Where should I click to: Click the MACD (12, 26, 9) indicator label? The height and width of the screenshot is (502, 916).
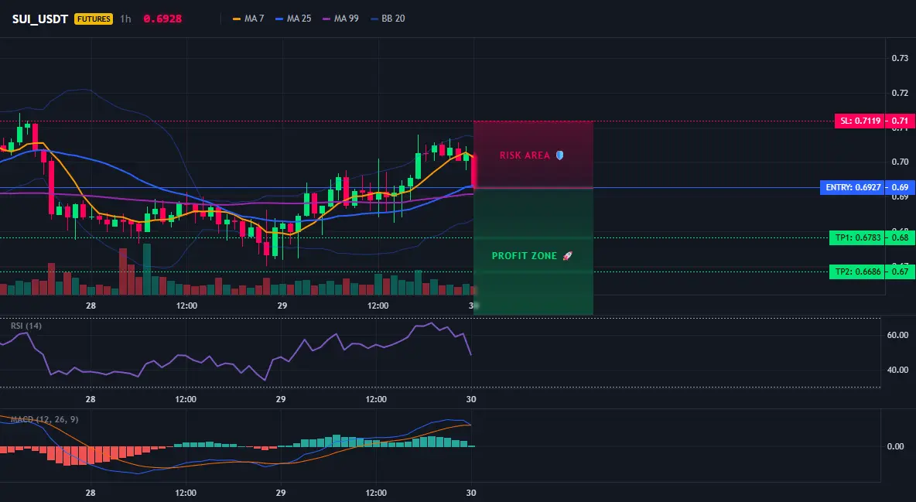(x=44, y=419)
